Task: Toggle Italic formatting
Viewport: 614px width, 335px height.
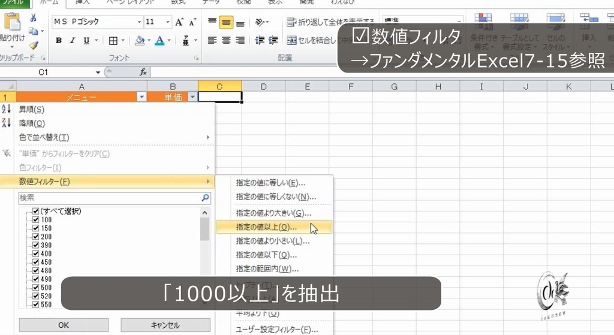Action: [73, 40]
